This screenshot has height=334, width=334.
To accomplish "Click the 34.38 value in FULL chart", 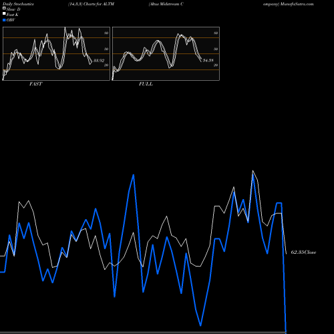I will click(208, 60).
